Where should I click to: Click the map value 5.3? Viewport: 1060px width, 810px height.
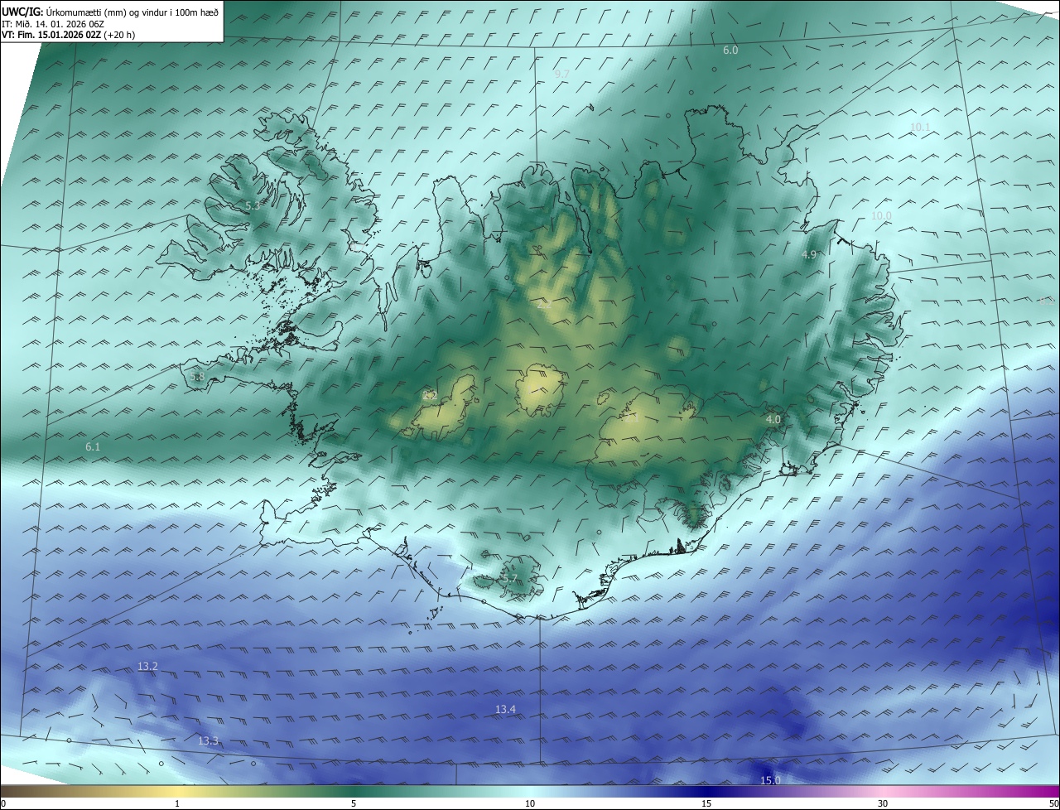point(253,205)
